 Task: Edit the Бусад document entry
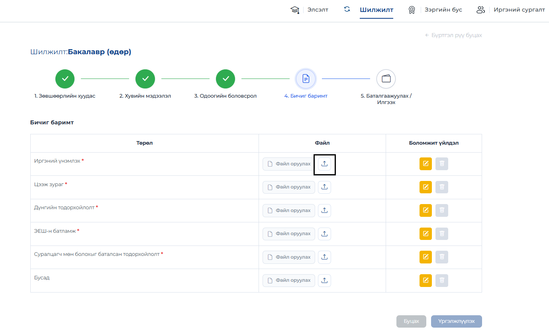click(x=425, y=281)
